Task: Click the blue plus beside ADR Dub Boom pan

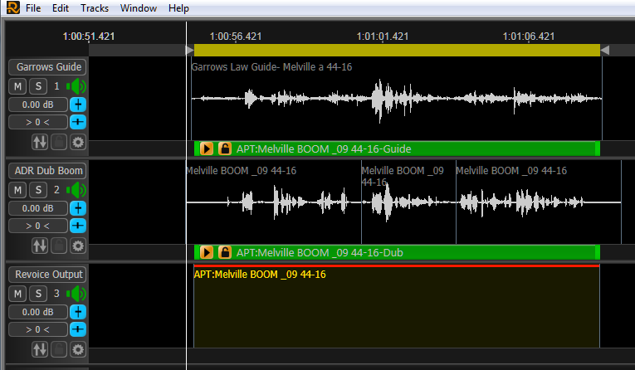Action: pyautogui.click(x=77, y=226)
